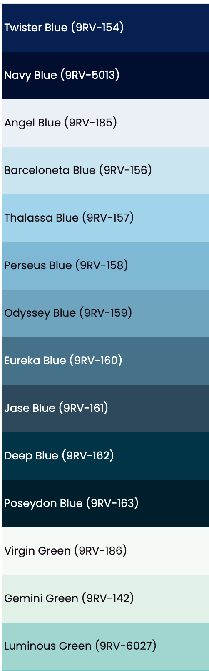Choose the Perseus Blue (9RV-158) swatch
Viewport: 209px width, 671px height.
[105, 266]
